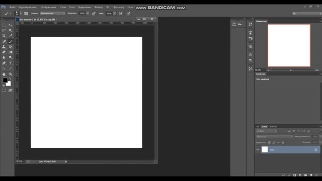This screenshot has height=181, width=322.
Task: Create new adjustment layer
Action: point(300,175)
